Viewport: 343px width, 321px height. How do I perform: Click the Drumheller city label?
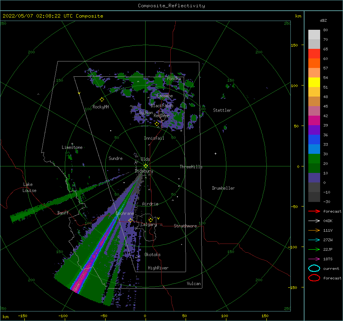pyautogui.click(x=223, y=188)
